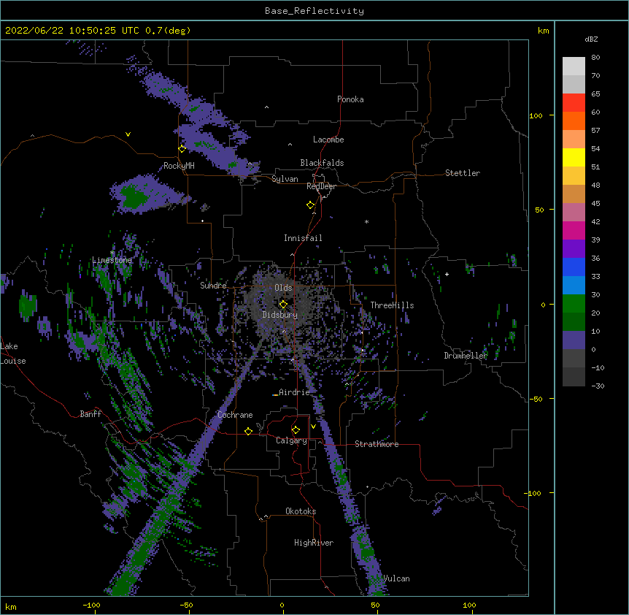The image size is (629, 615).
Task: Select the magenta 42 dBZ legend color
Action: click(x=574, y=230)
